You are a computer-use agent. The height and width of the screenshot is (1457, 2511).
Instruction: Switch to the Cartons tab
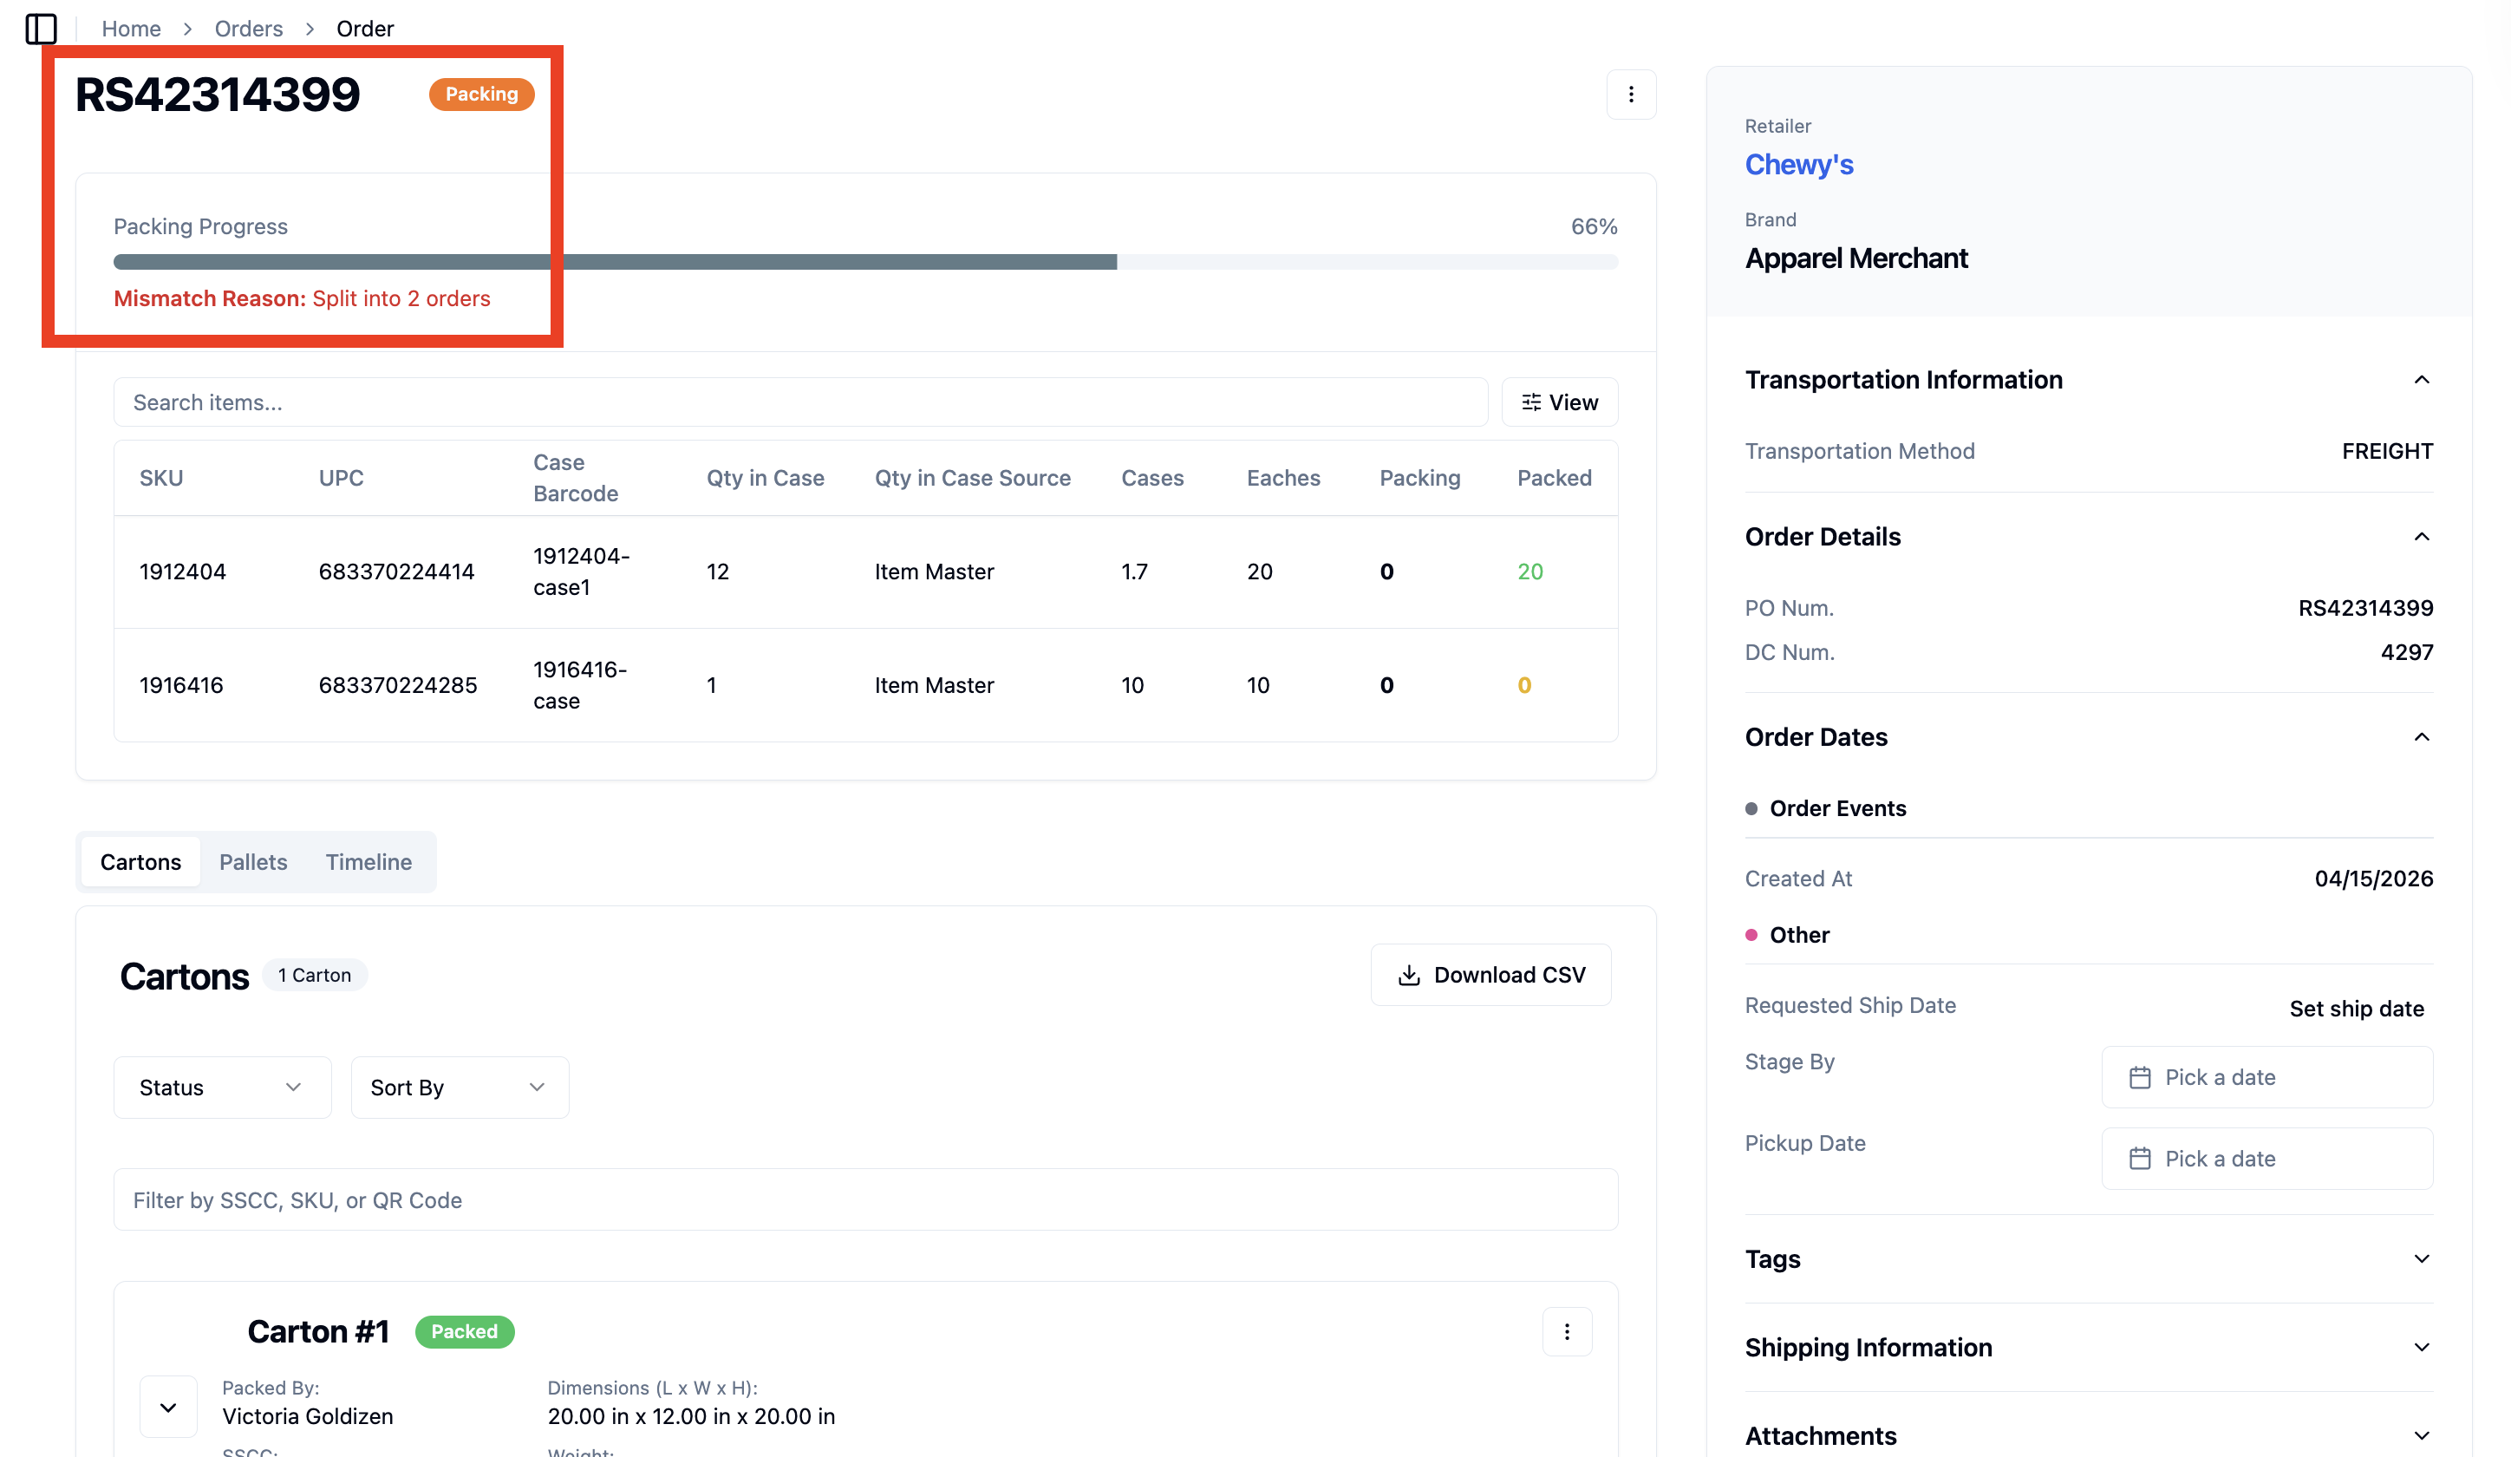tap(140, 862)
